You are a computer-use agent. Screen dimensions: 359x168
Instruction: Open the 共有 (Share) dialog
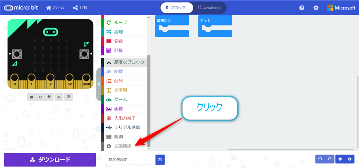coord(80,8)
